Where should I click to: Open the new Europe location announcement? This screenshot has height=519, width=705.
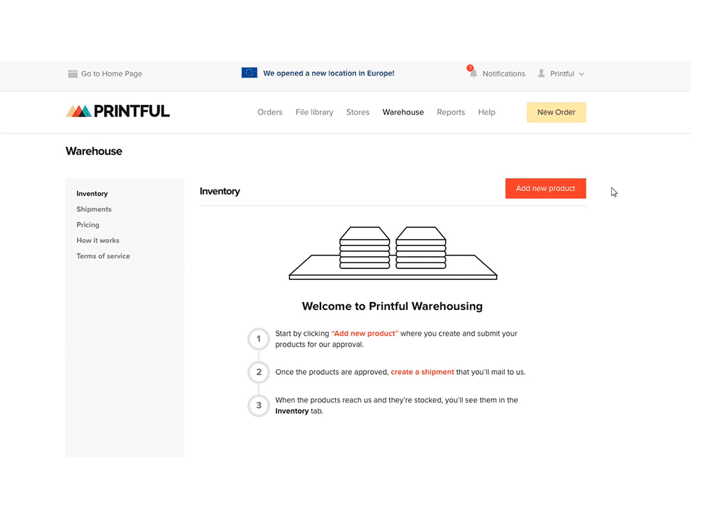tap(329, 73)
